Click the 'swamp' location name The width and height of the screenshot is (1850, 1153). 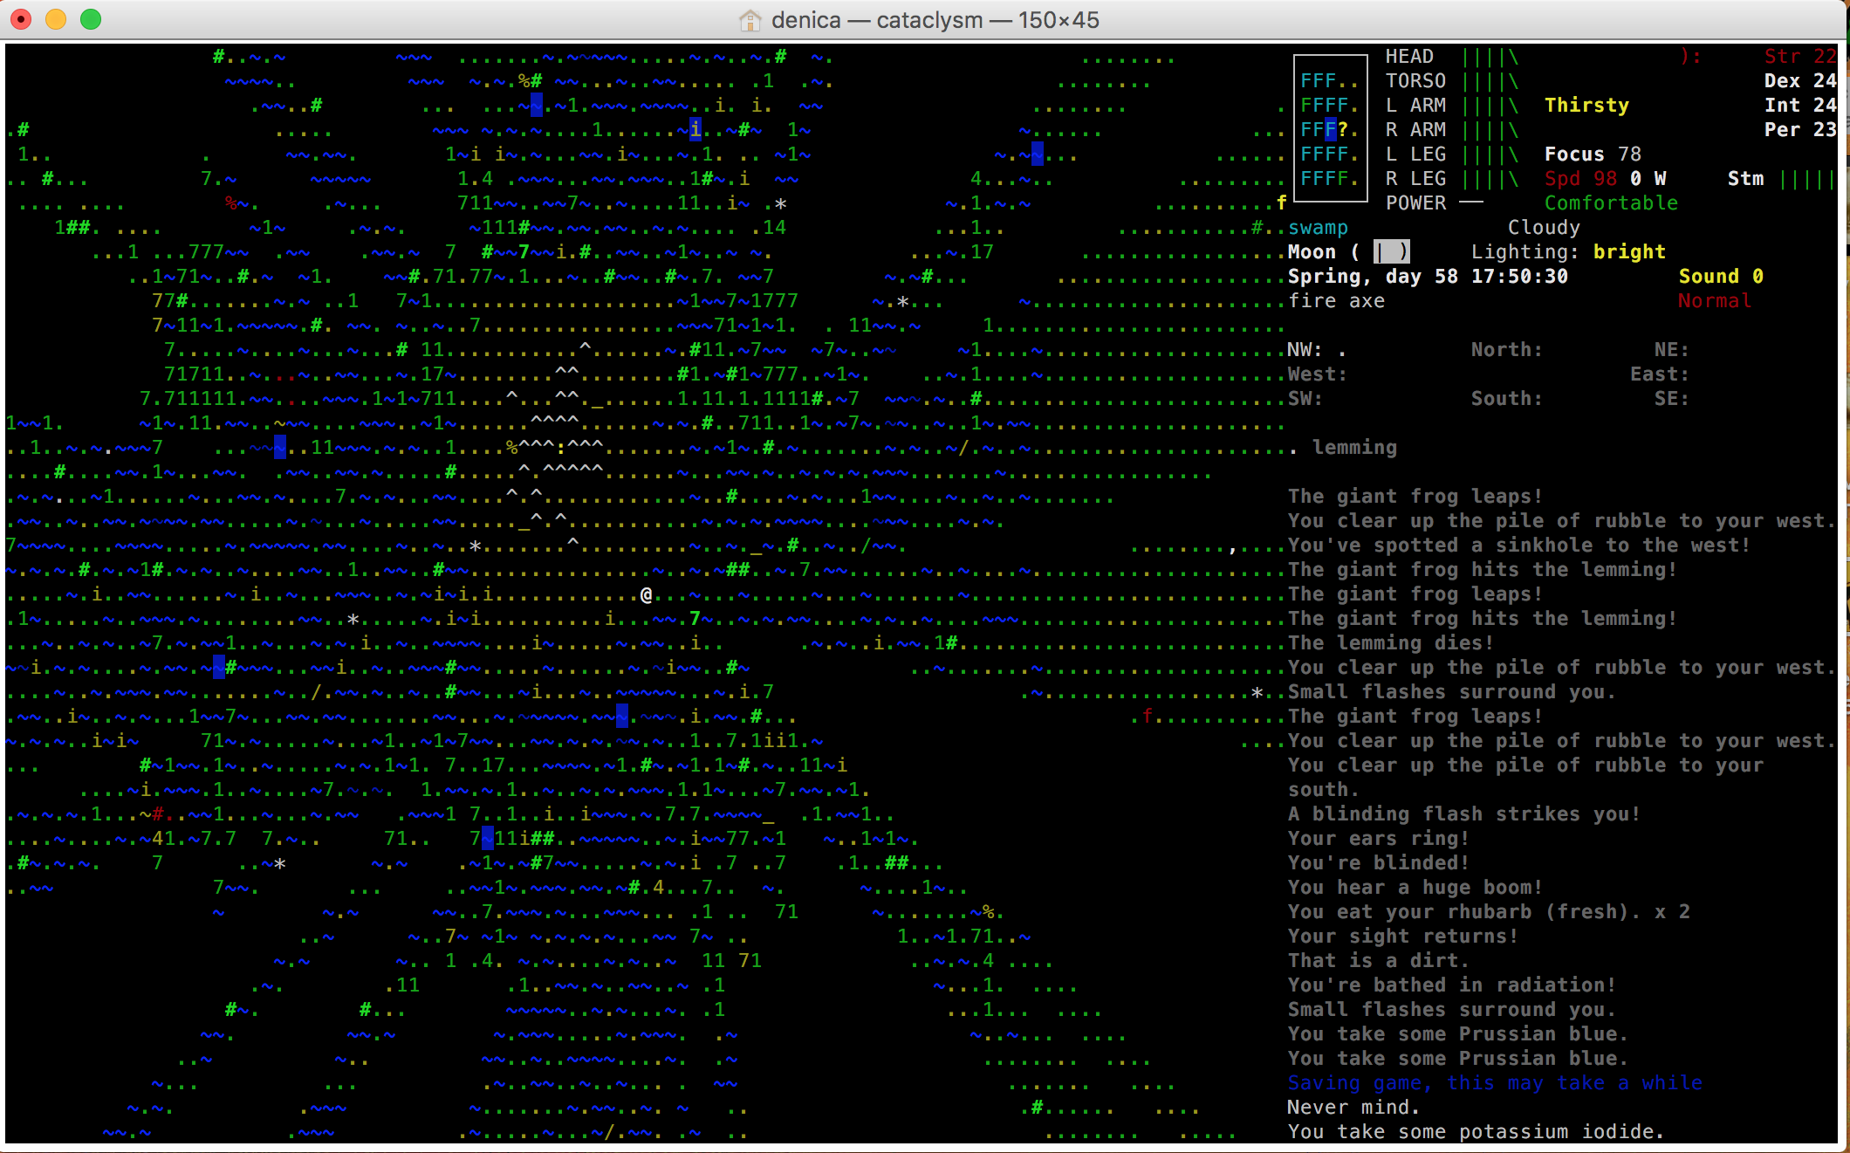pos(1318,228)
